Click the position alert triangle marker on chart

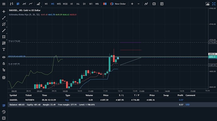click(x=118, y=58)
